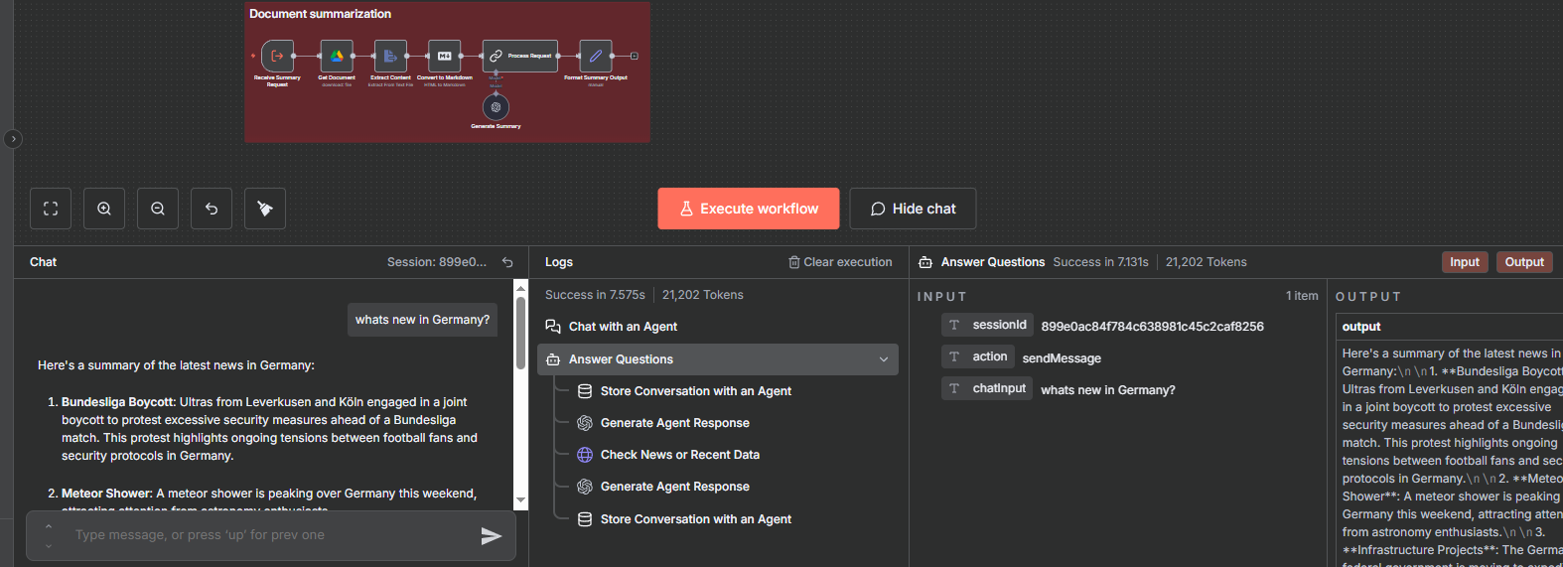Image resolution: width=1563 pixels, height=567 pixels.
Task: Open the Chat with an Agent log entry
Action: click(x=718, y=327)
